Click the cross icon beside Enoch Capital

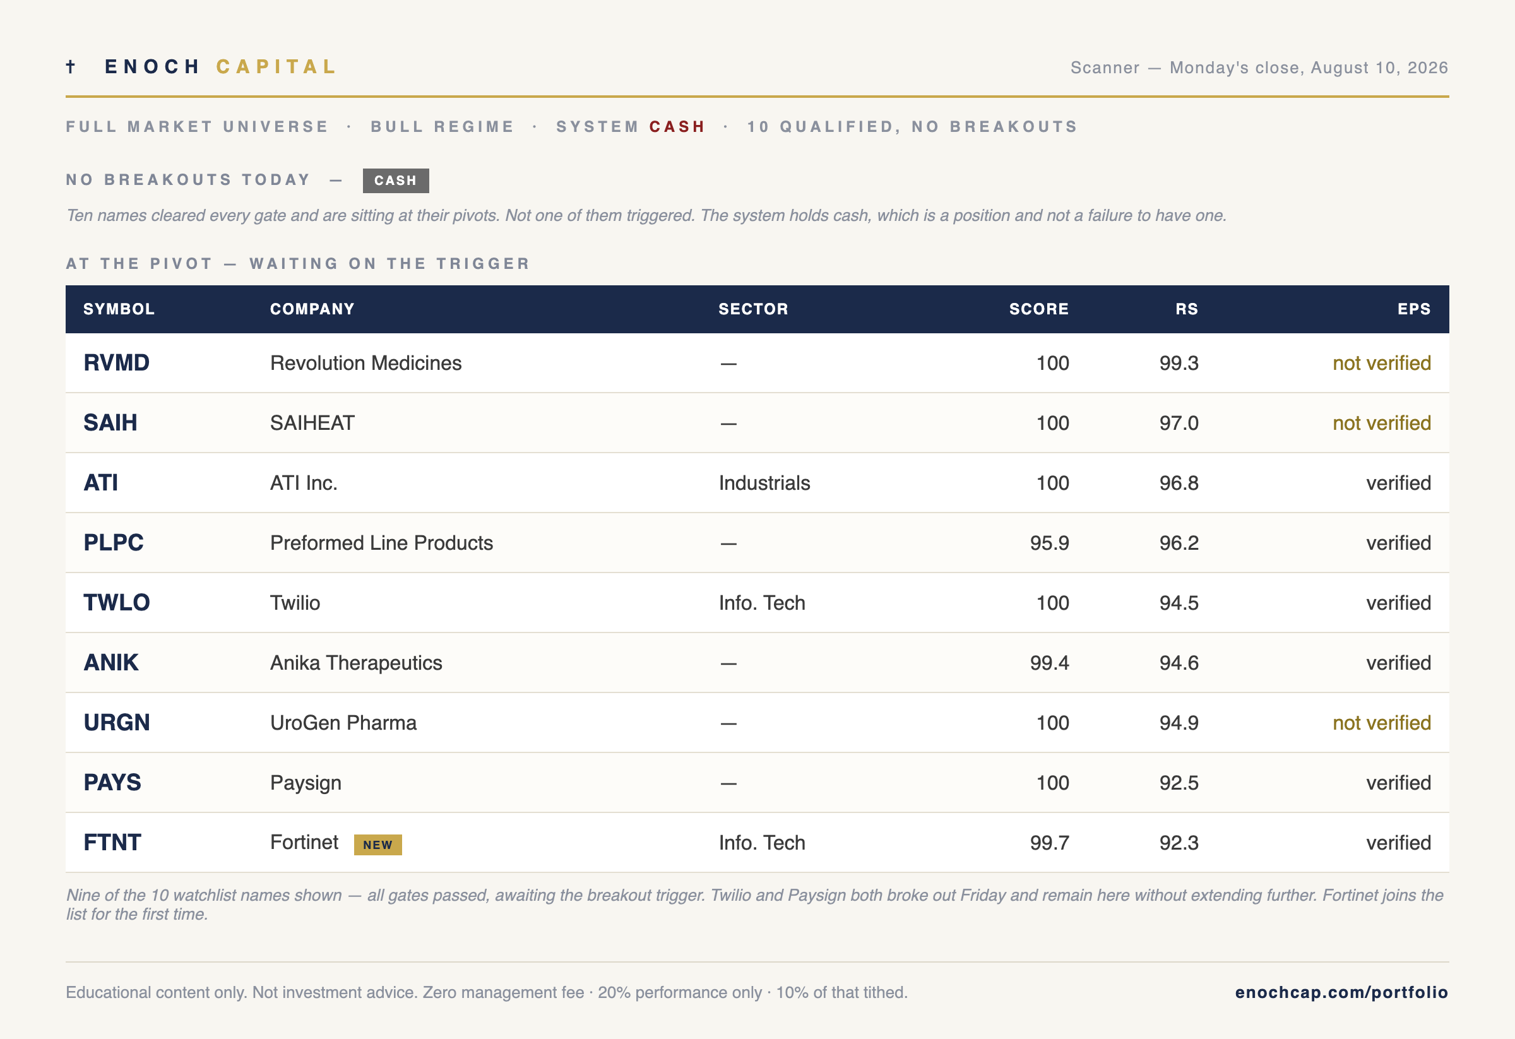tap(71, 66)
